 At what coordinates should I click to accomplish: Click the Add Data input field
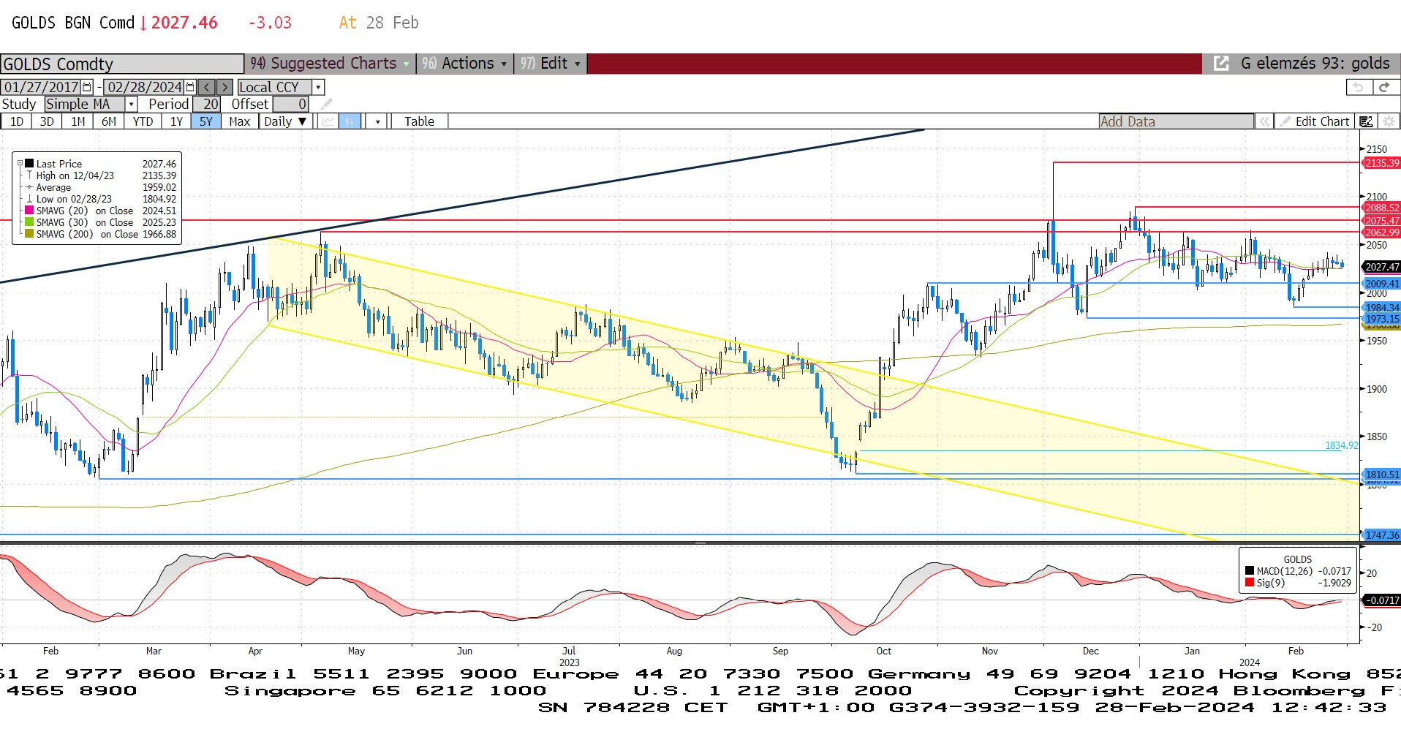1176,121
